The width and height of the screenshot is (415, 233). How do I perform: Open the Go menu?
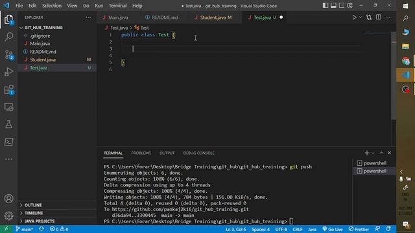[x=86, y=6]
